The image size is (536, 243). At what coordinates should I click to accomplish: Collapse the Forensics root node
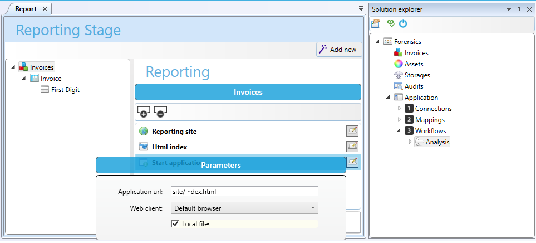377,41
